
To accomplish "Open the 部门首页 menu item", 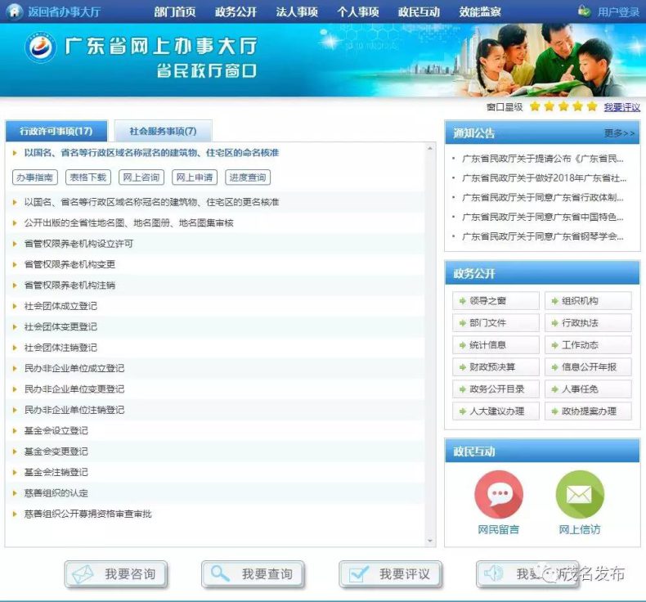I will [x=175, y=11].
